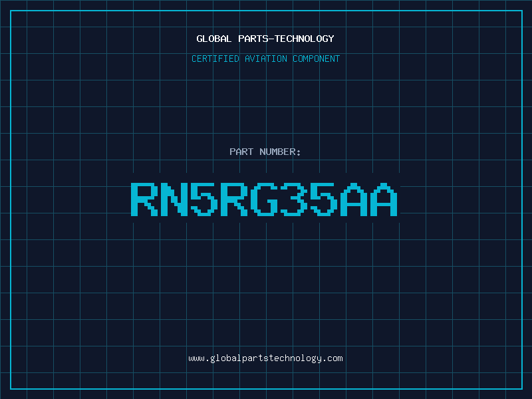Select the CERTIFIED AVIATION COMPONENT subtitle
Viewport: 532px width, 399px height.
[265, 59]
